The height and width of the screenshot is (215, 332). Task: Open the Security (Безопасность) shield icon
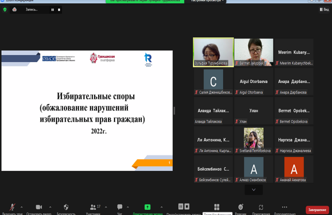(x=66, y=207)
